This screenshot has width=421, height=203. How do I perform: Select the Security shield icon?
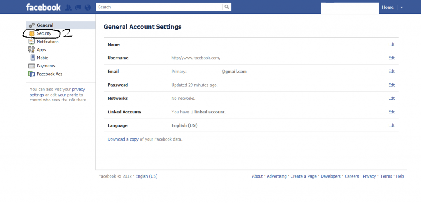32,34
